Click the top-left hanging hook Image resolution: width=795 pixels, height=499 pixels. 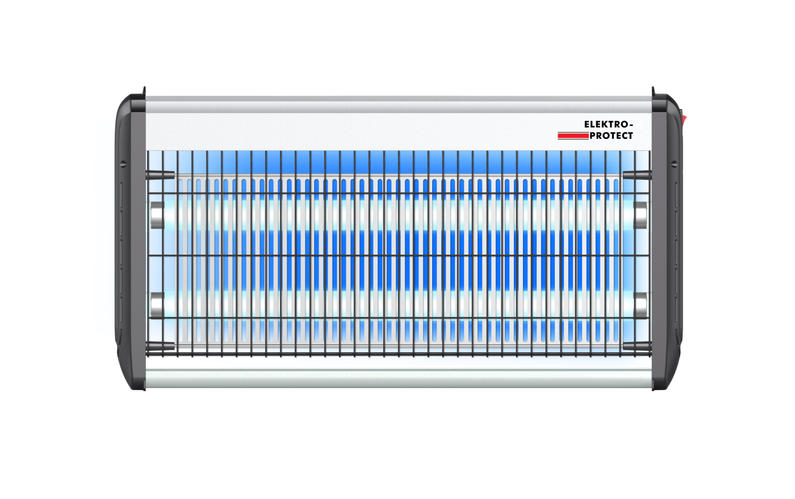click(144, 91)
